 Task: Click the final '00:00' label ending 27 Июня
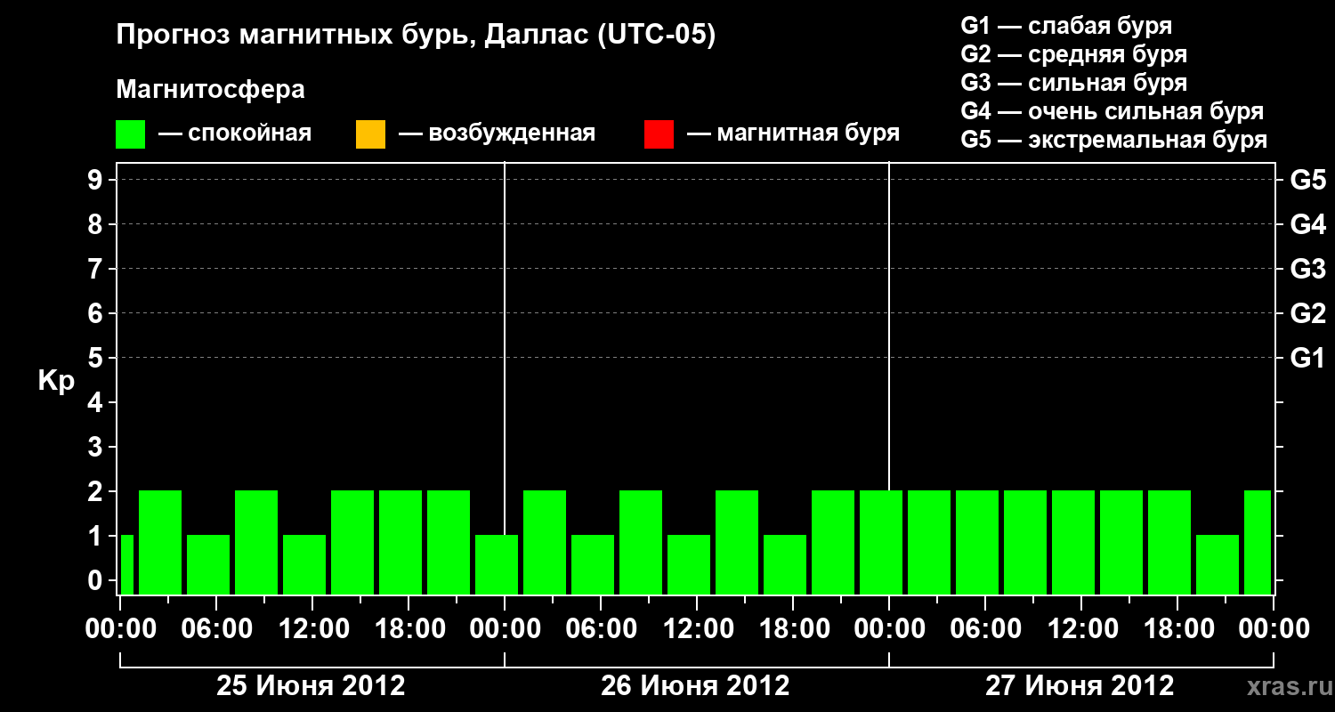(x=1274, y=628)
